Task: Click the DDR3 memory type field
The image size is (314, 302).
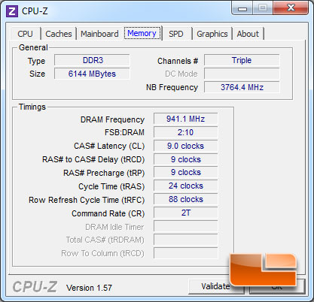Action: [x=92, y=60]
